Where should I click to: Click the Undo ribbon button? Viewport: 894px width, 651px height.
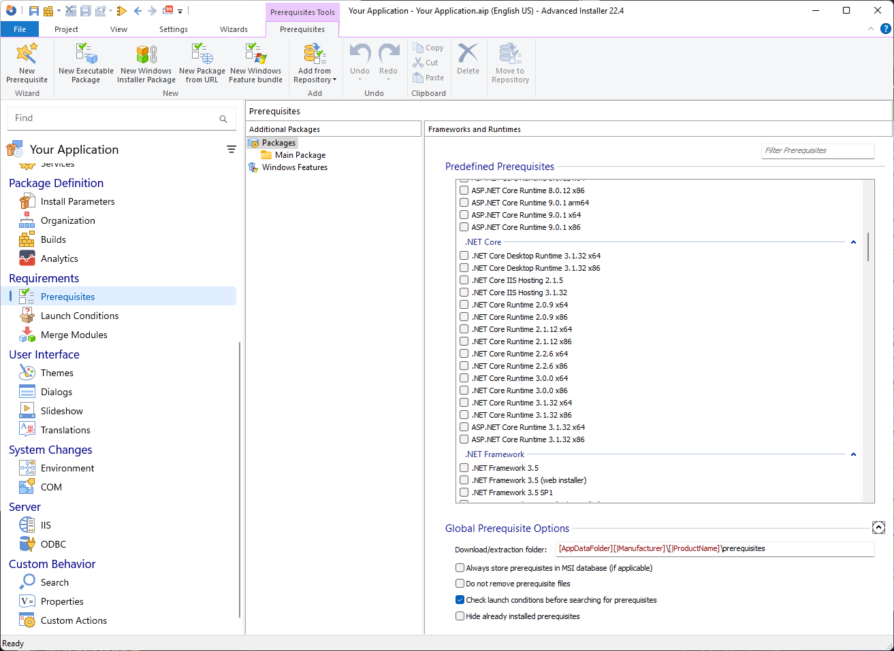[x=360, y=63]
